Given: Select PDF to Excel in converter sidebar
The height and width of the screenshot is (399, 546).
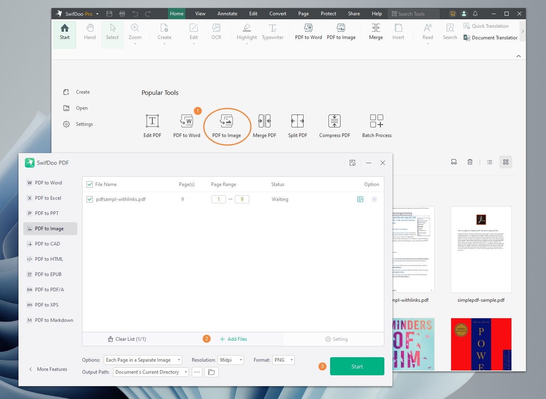Looking at the screenshot, I should click(50, 198).
